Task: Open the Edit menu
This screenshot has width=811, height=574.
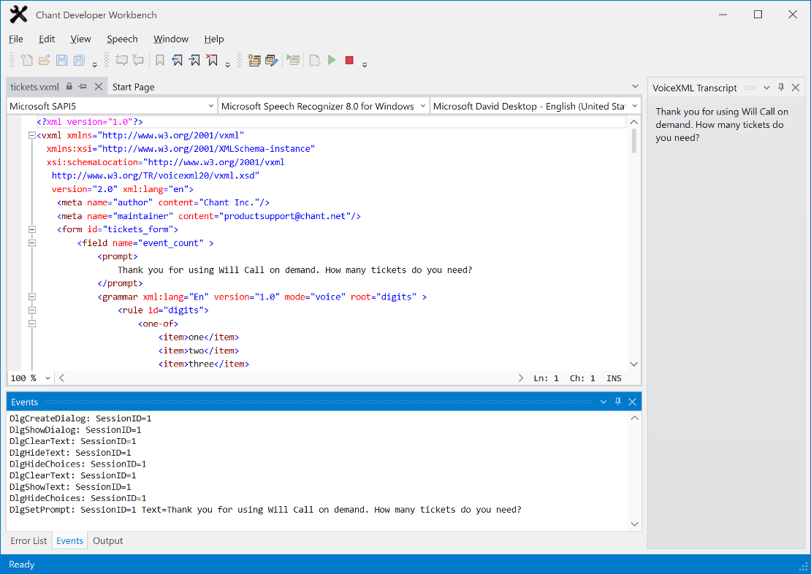Action: 47,39
